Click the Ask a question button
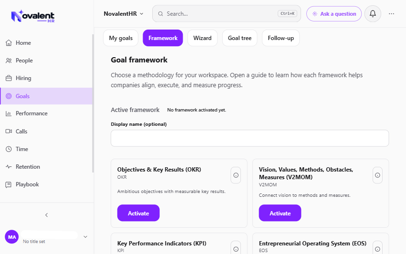Image resolution: width=406 pixels, height=254 pixels. (x=334, y=14)
